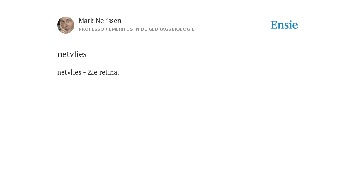This screenshot has height=181, width=362.
Task: Click the letter 'E' of the Ensie logo
Action: coord(274,25)
